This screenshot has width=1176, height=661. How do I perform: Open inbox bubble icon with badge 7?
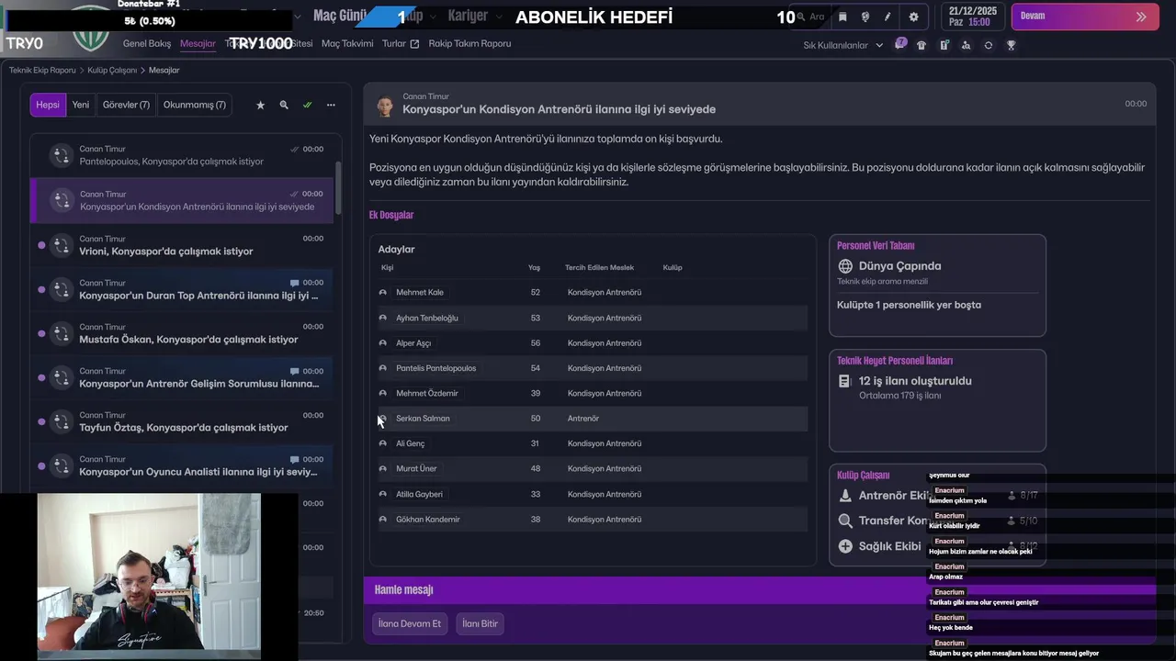[900, 44]
